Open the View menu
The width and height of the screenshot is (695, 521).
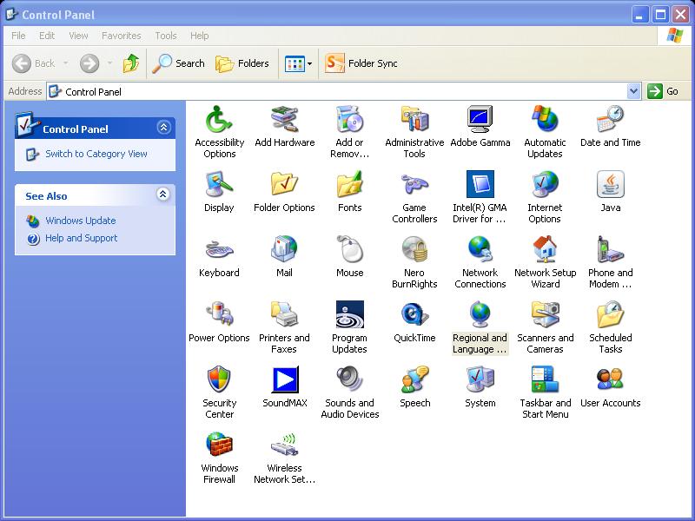click(x=78, y=36)
